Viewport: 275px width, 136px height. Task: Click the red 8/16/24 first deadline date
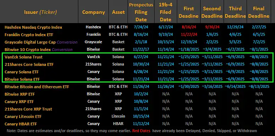189,27
